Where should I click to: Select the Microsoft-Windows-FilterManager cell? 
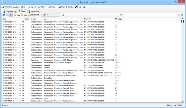click(x=60, y=101)
